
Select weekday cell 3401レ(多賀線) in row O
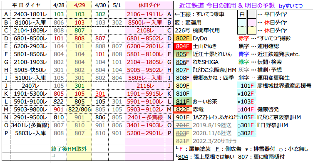[30, 125]
